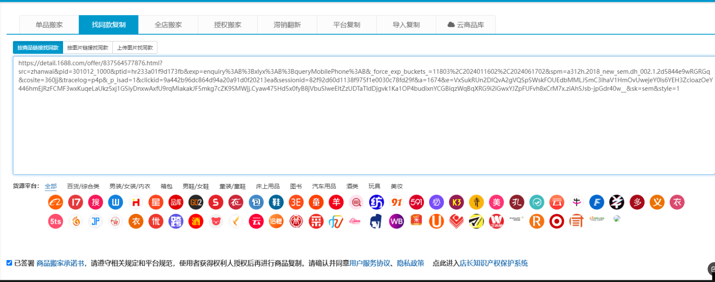The width and height of the screenshot is (715, 282).
Task: Select the dark blue 鞋 shoe platform icon
Action: click(x=276, y=202)
